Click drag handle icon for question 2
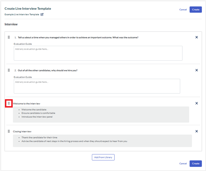The height and width of the screenshot is (171, 206). click(9, 70)
